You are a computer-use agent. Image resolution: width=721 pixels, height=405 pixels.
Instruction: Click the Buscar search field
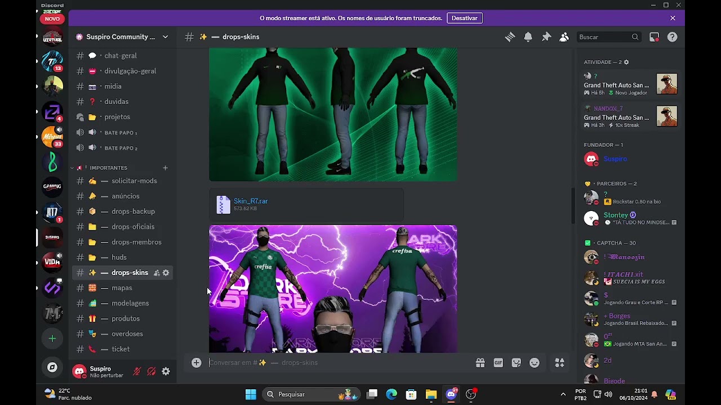(x=608, y=37)
